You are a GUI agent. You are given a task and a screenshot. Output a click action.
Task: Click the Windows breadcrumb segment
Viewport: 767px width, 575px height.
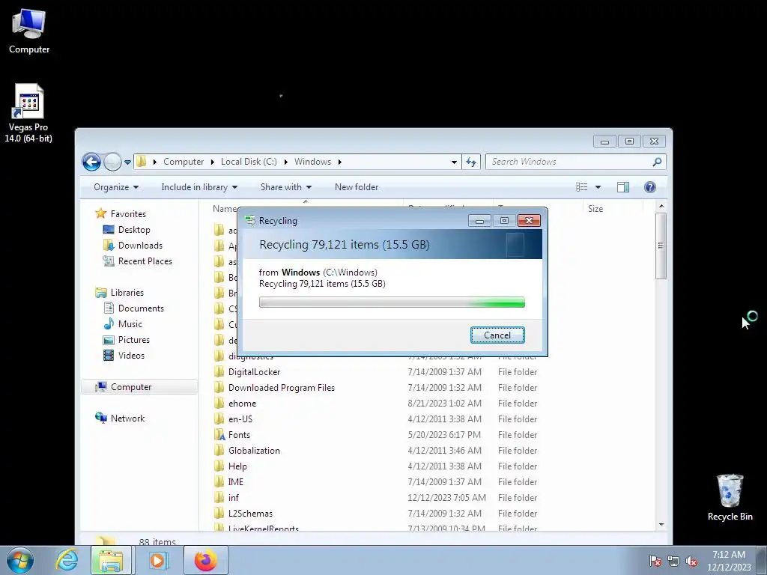coord(312,162)
